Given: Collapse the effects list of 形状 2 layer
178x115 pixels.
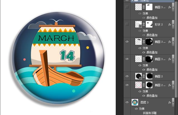Looking at the screenshot, I should [x=173, y=24].
